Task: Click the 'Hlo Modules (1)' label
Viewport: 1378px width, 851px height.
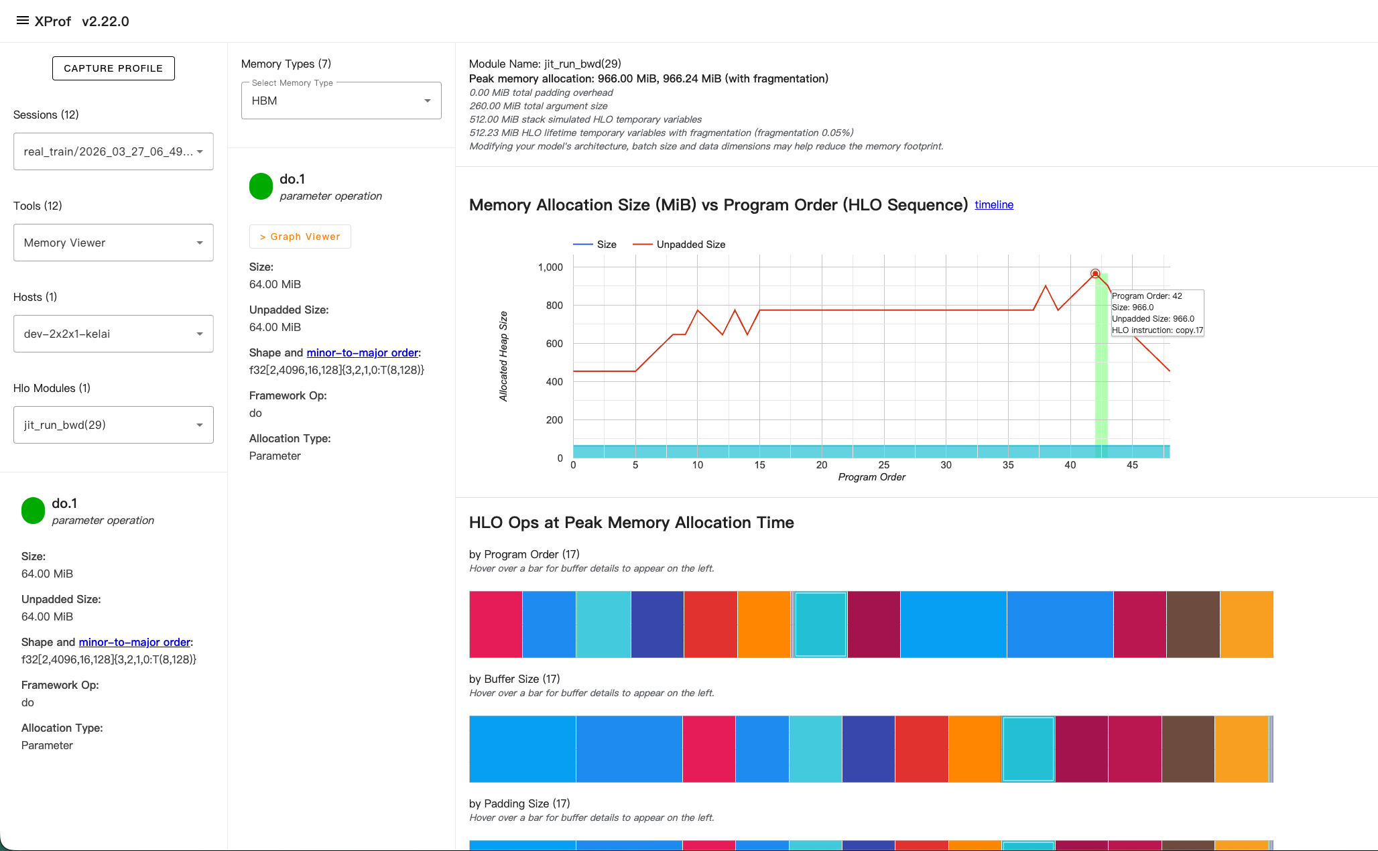Action: (52, 388)
